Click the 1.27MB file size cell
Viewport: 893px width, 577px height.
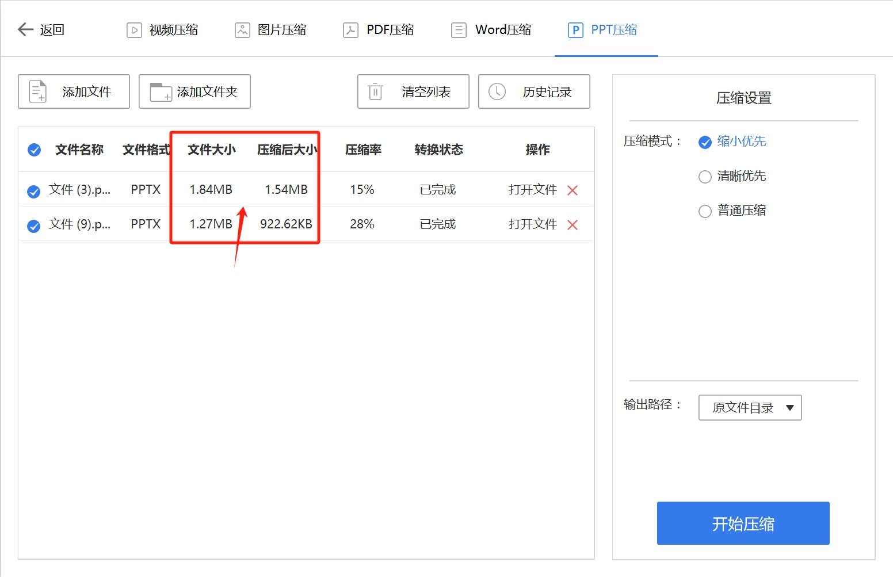211,224
